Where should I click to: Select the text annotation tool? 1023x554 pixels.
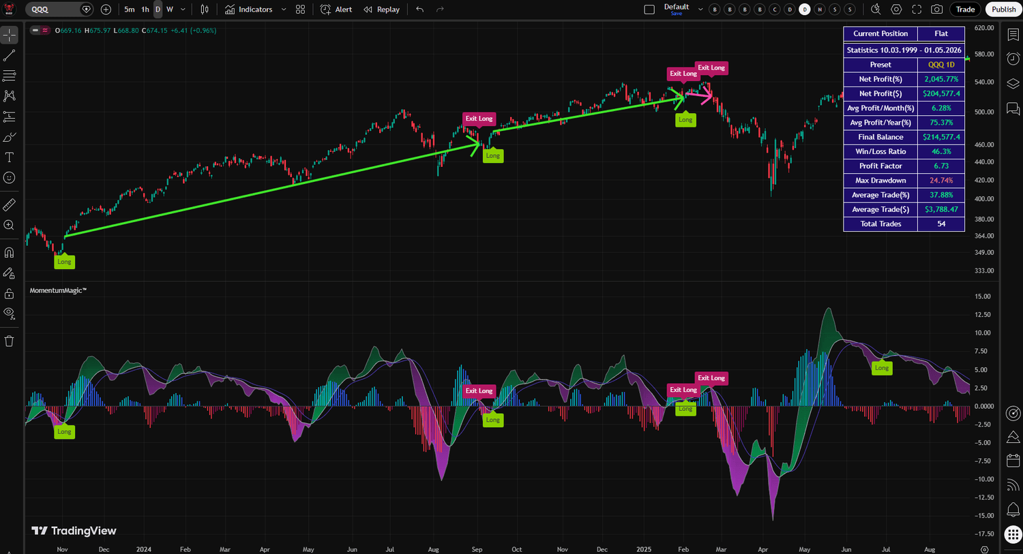click(10, 157)
